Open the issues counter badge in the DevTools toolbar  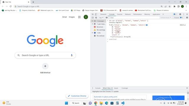(x=175, y=14)
